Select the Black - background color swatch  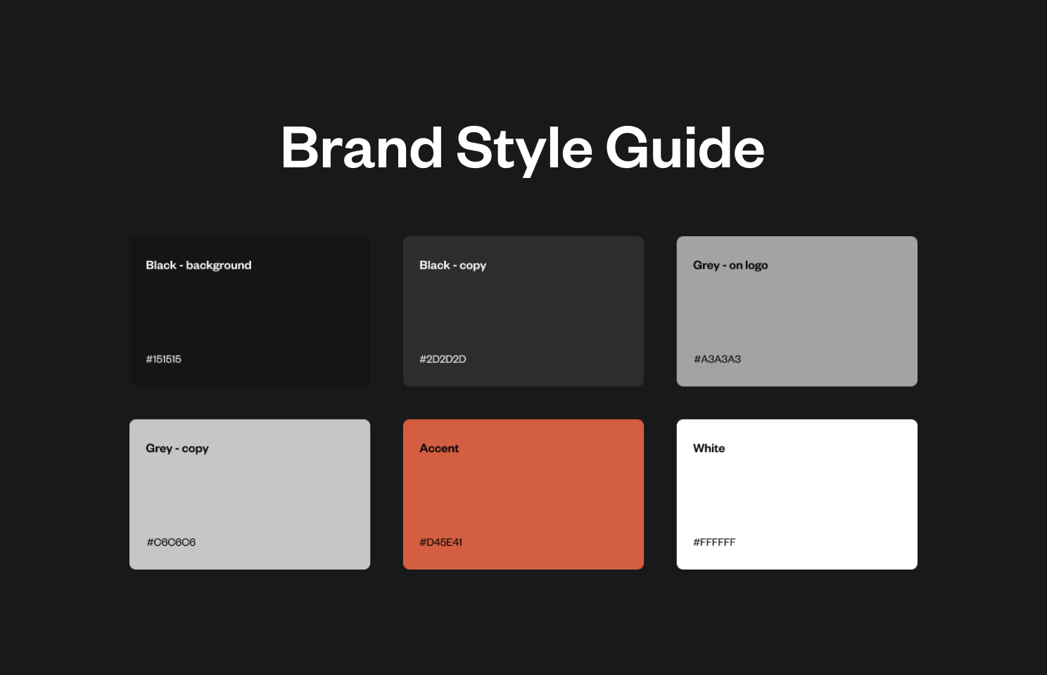click(x=250, y=311)
